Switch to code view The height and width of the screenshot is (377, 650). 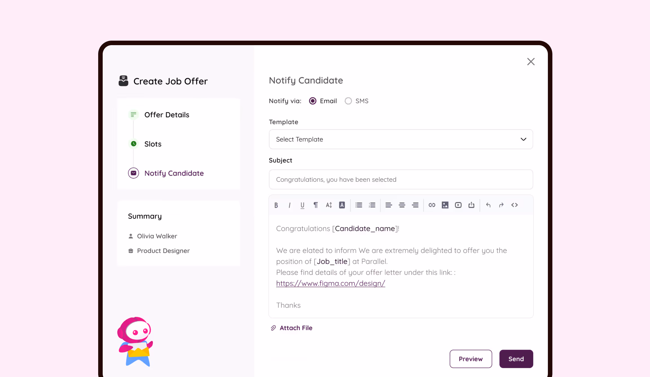(515, 205)
